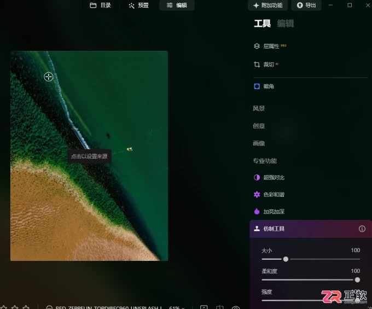Click the info icon on 仿制工具 header
The image size is (372, 309).
pos(362,229)
